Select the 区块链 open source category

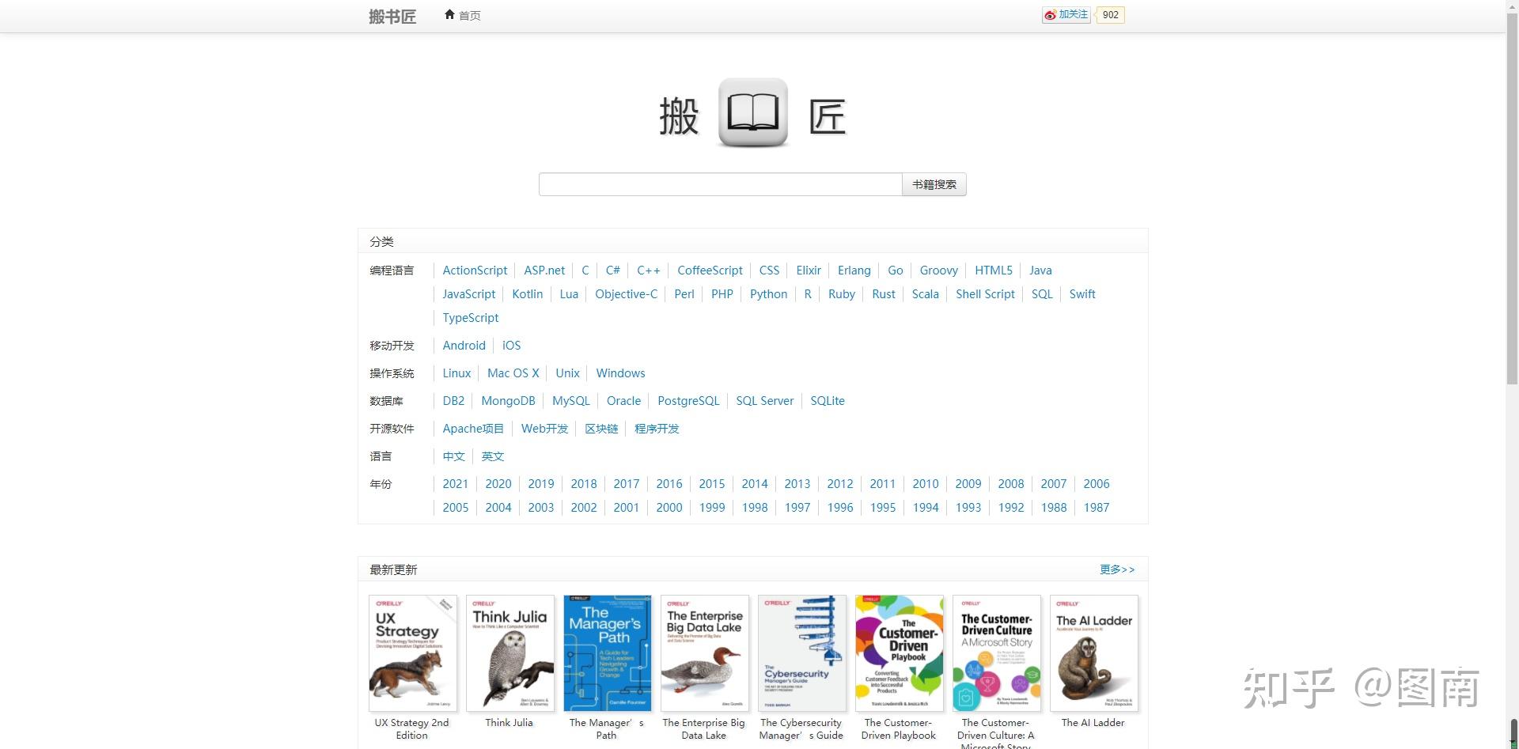[x=601, y=428]
